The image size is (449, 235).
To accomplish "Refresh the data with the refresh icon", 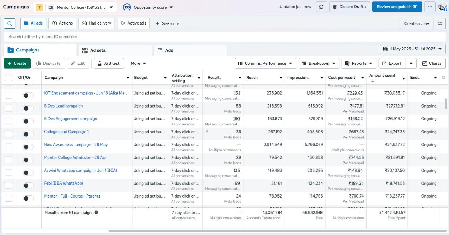I will (321, 7).
